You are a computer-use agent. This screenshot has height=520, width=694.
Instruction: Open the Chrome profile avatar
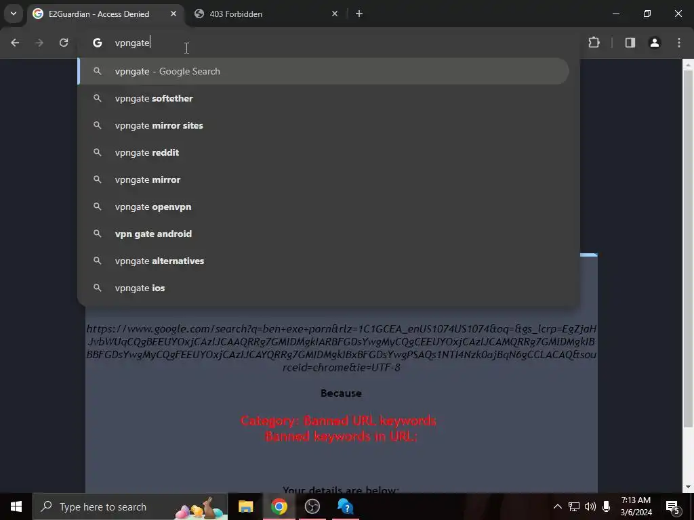(x=654, y=43)
